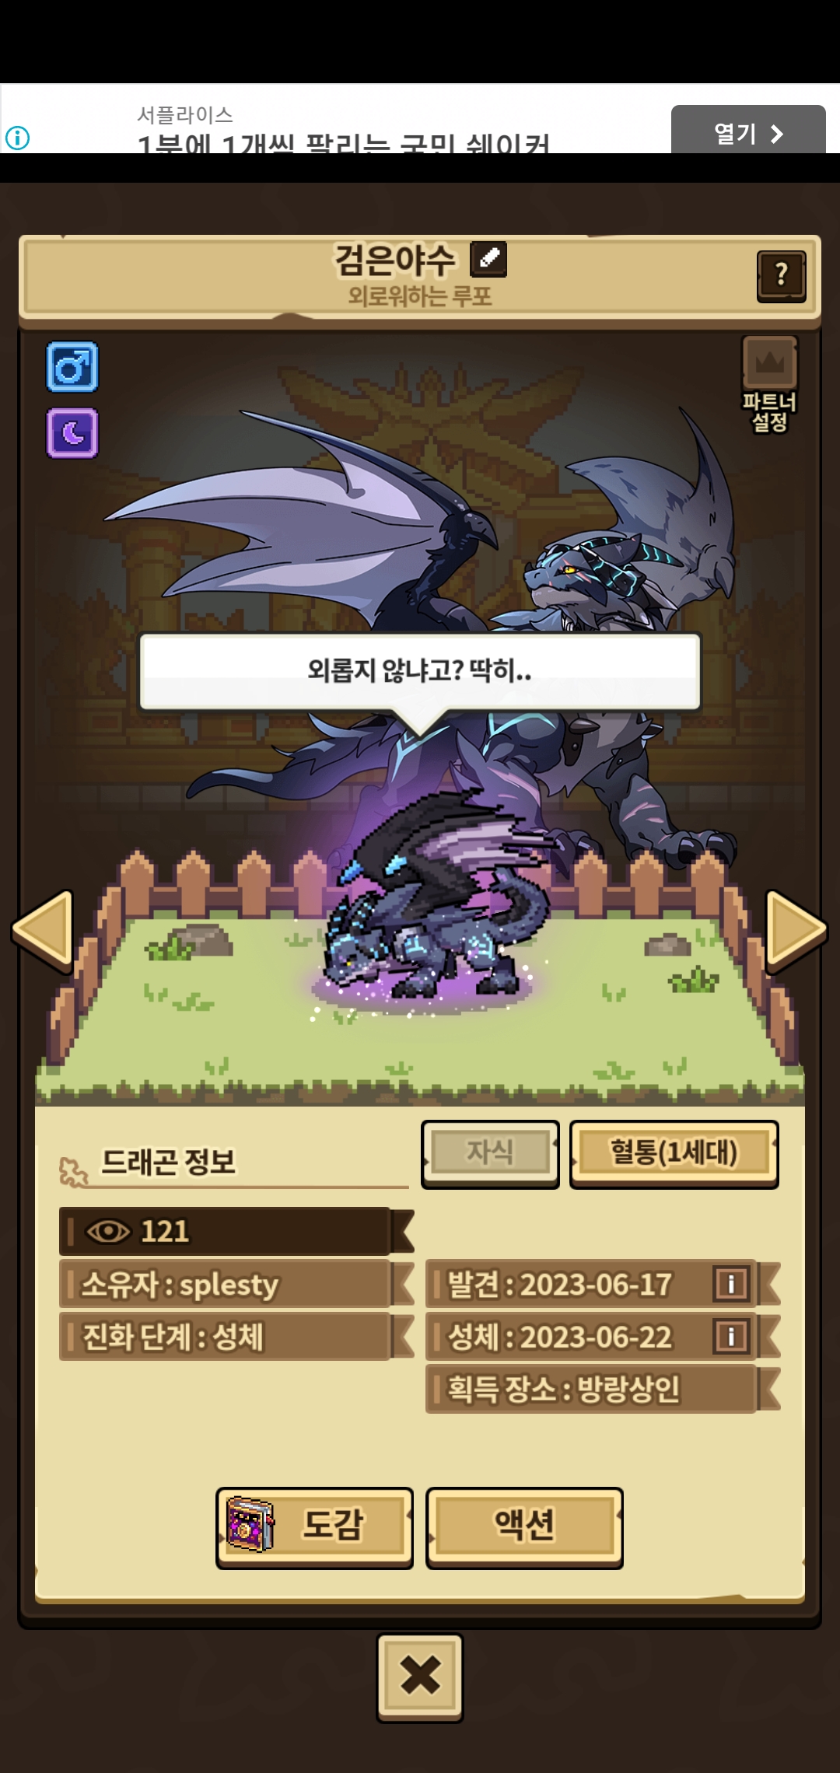Switch to the 혈통(1세대) tab
The width and height of the screenshot is (840, 1773).
tap(674, 1153)
